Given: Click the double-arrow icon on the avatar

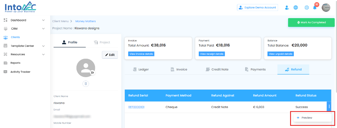Looking at the screenshot, I should 92,72.
